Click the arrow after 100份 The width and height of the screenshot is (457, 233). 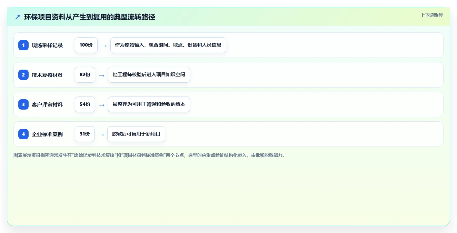pos(104,45)
